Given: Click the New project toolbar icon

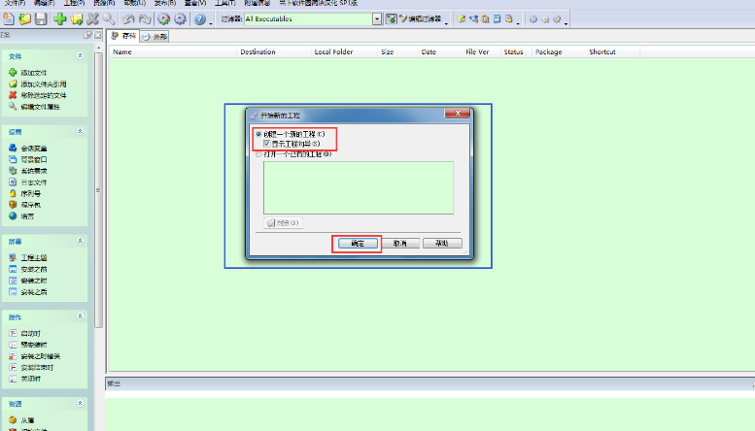Looking at the screenshot, I should pos(9,18).
